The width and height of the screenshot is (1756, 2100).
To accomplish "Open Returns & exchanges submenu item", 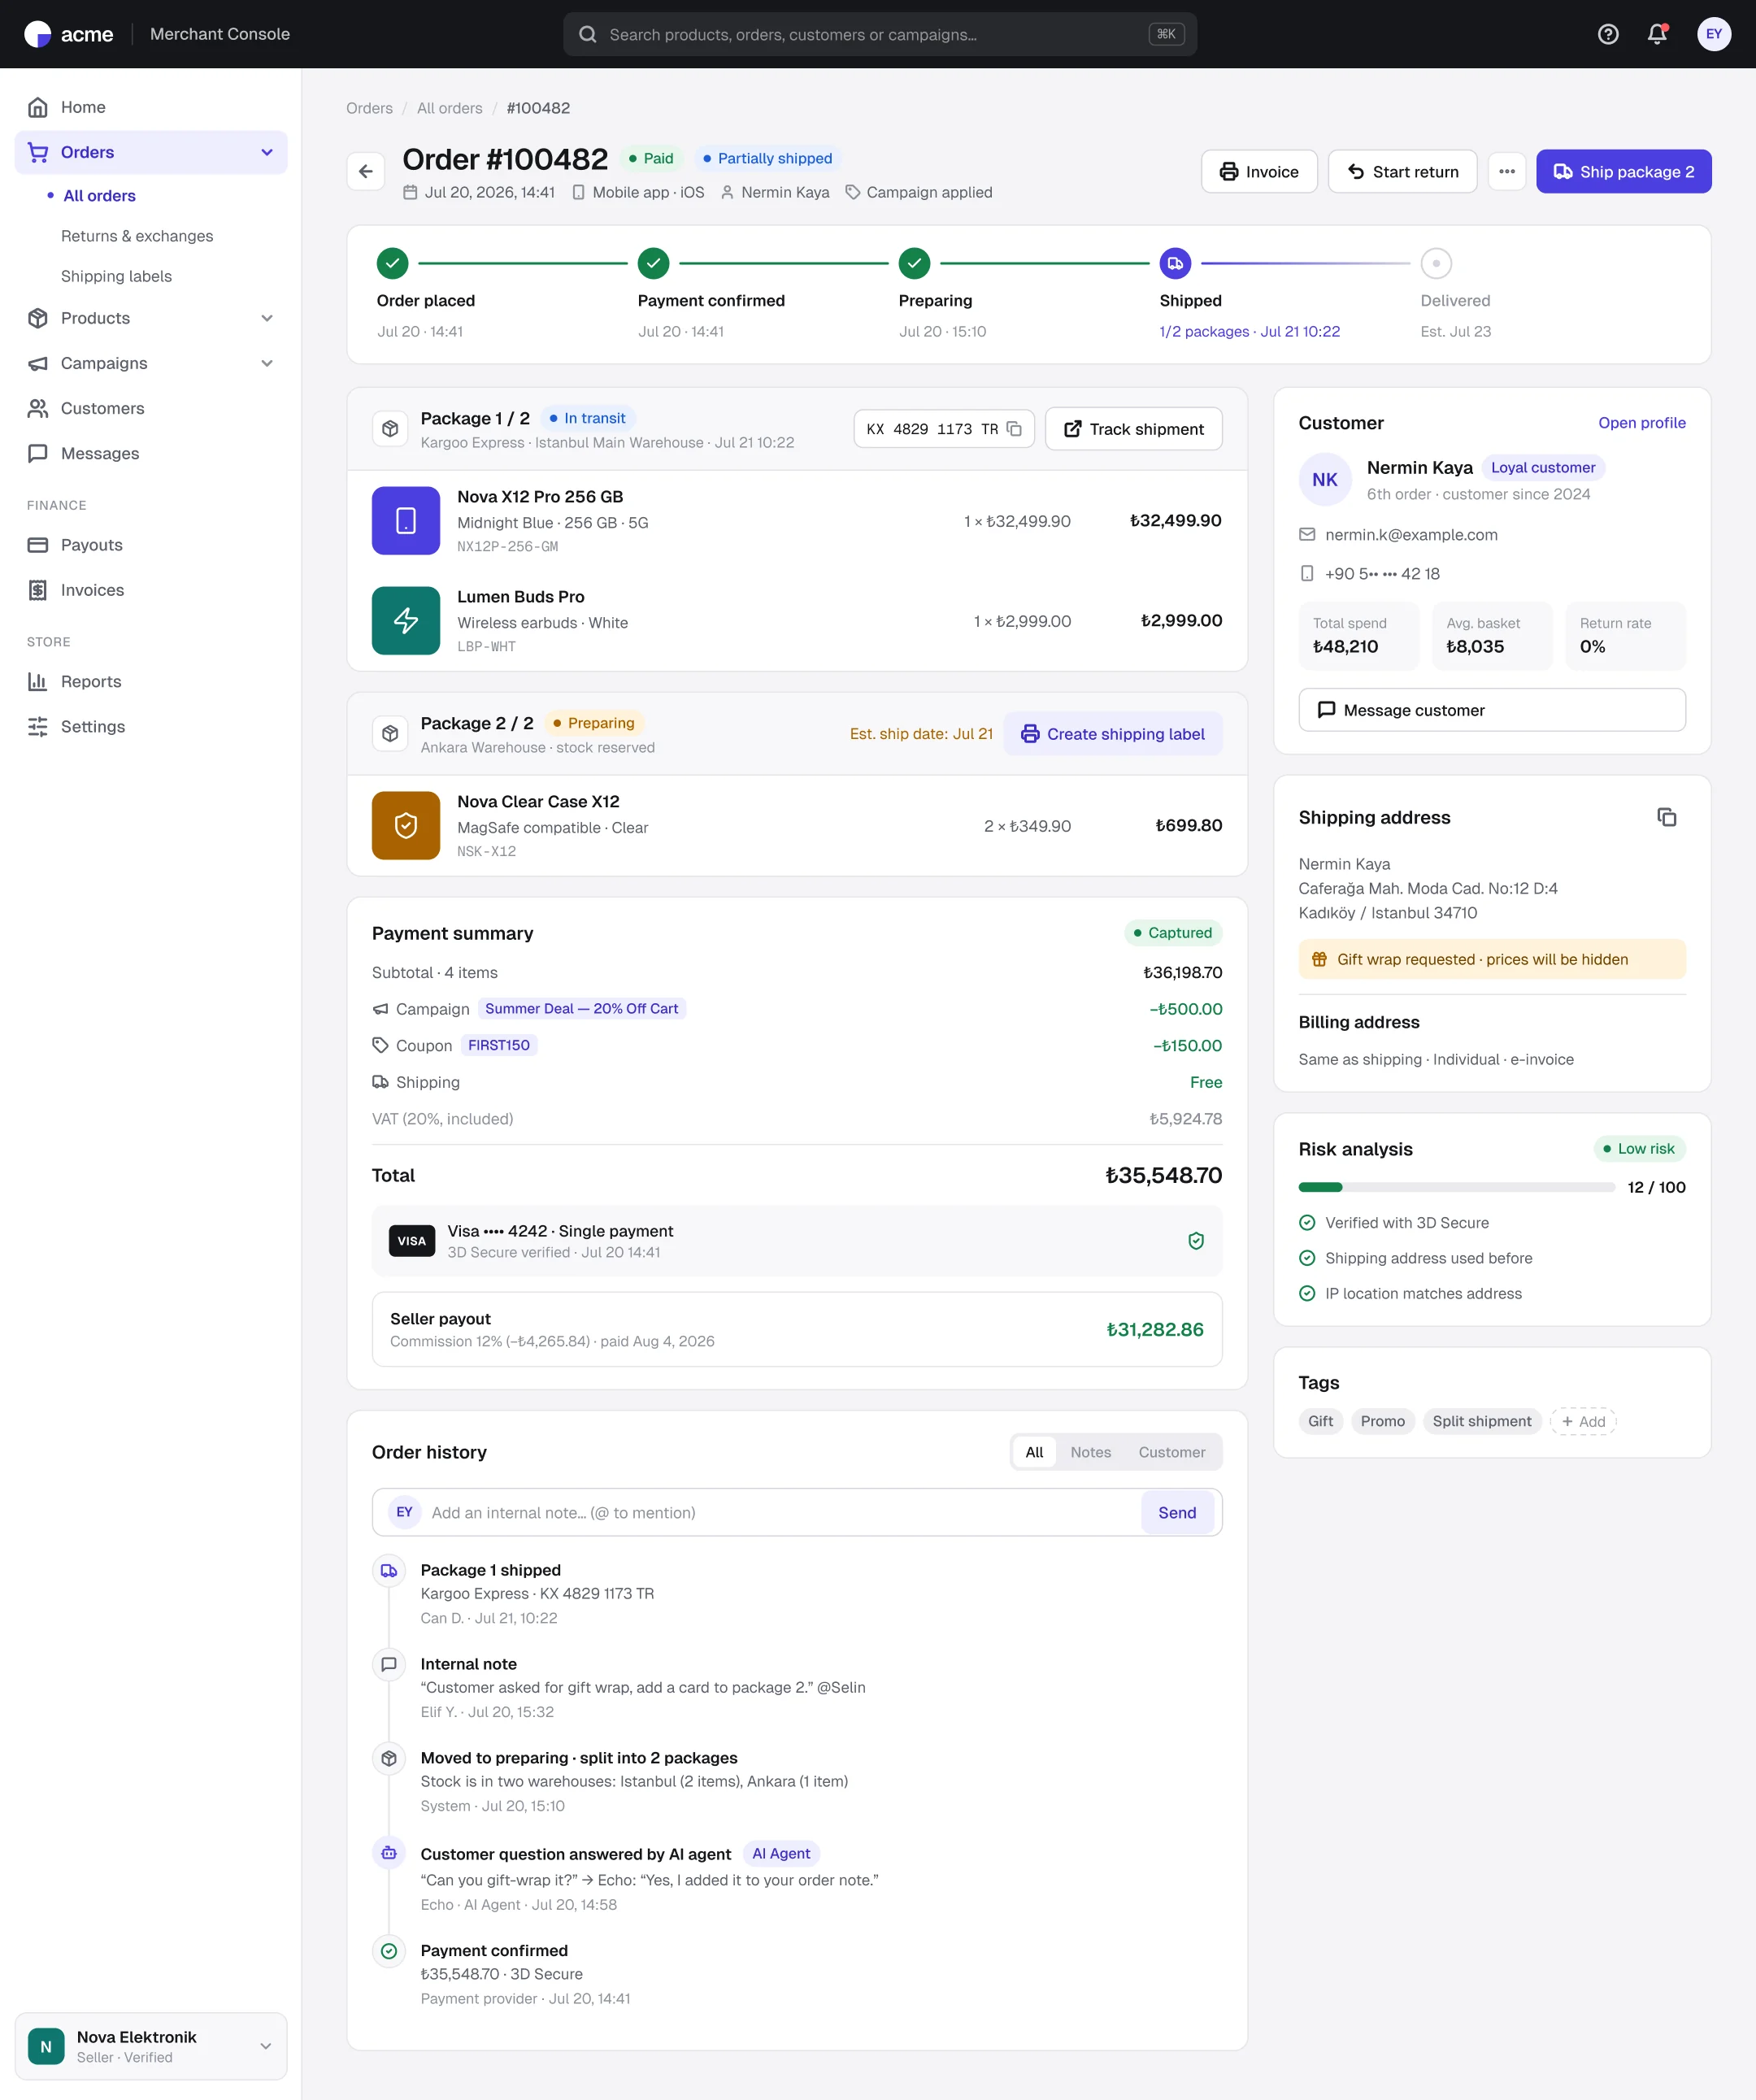I will [137, 236].
